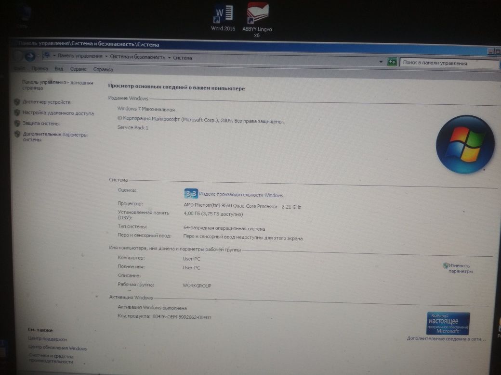The height and width of the screenshot is (375, 501).
Task: Click the shield icon beside Изменить параметры
Action: click(446, 265)
